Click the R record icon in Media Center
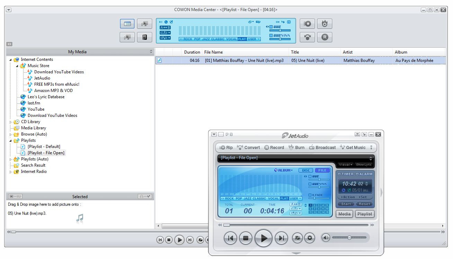This screenshot has width=453, height=259. pos(325,37)
